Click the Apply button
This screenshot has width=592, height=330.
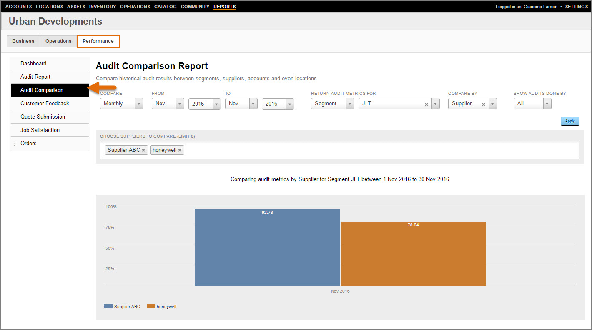point(569,121)
